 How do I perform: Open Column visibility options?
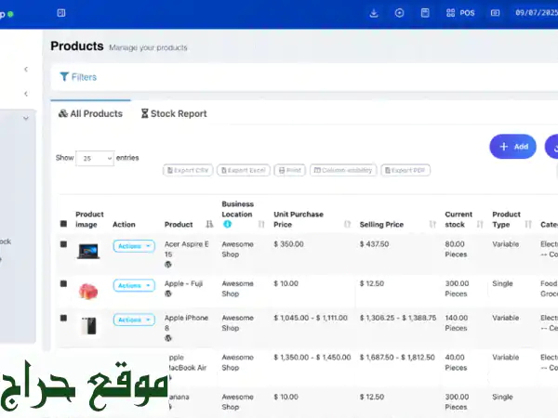(343, 170)
